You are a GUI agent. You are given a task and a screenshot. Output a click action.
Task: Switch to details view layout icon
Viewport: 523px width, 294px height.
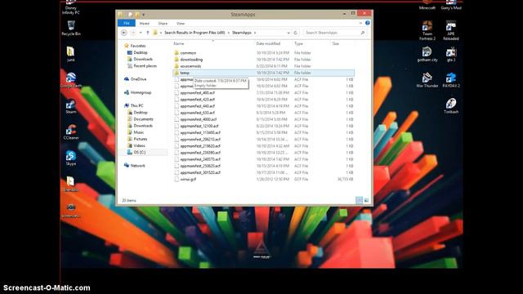(x=359, y=200)
